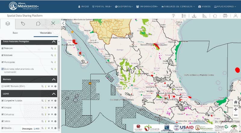Screen dimensions: 241x133
Task: Open the user account icon
Action: [x=235, y=16]
